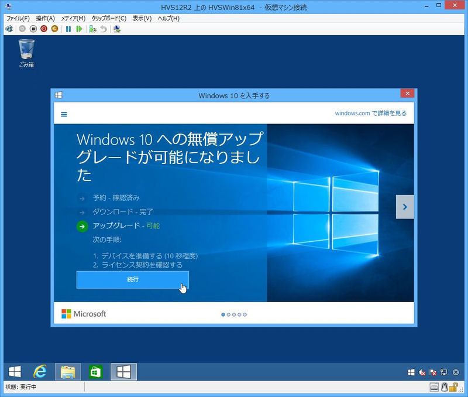The image size is (468, 397).
Task: Click the network connection tray icon
Action: (x=444, y=372)
